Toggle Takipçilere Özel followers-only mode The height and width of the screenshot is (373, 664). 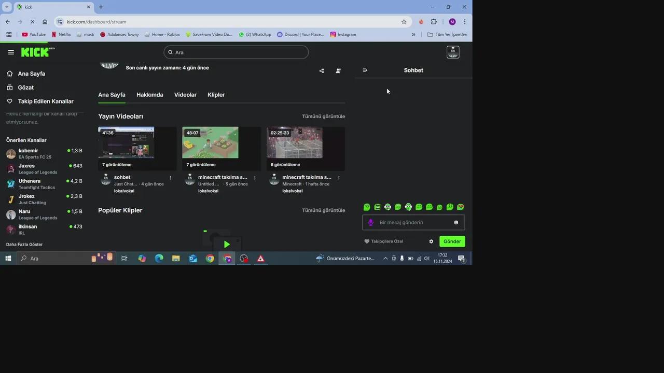[x=383, y=241]
